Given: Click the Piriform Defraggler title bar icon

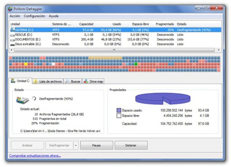Looking at the screenshot, I should [x=10, y=9].
